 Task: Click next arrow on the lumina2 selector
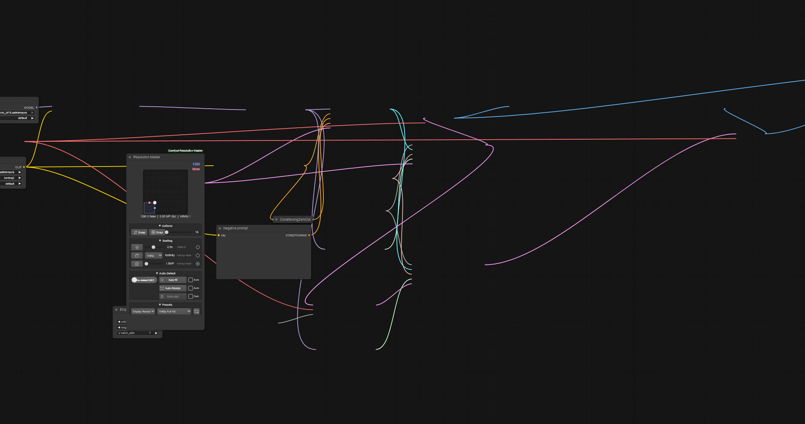coord(19,178)
